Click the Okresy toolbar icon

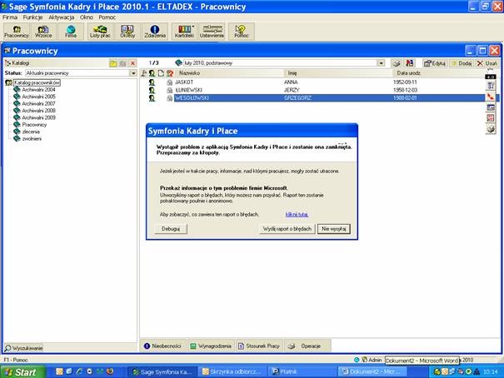point(127,32)
